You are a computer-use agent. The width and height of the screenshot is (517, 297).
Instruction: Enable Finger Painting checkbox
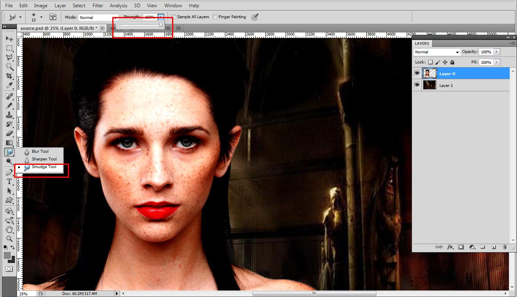coord(215,17)
